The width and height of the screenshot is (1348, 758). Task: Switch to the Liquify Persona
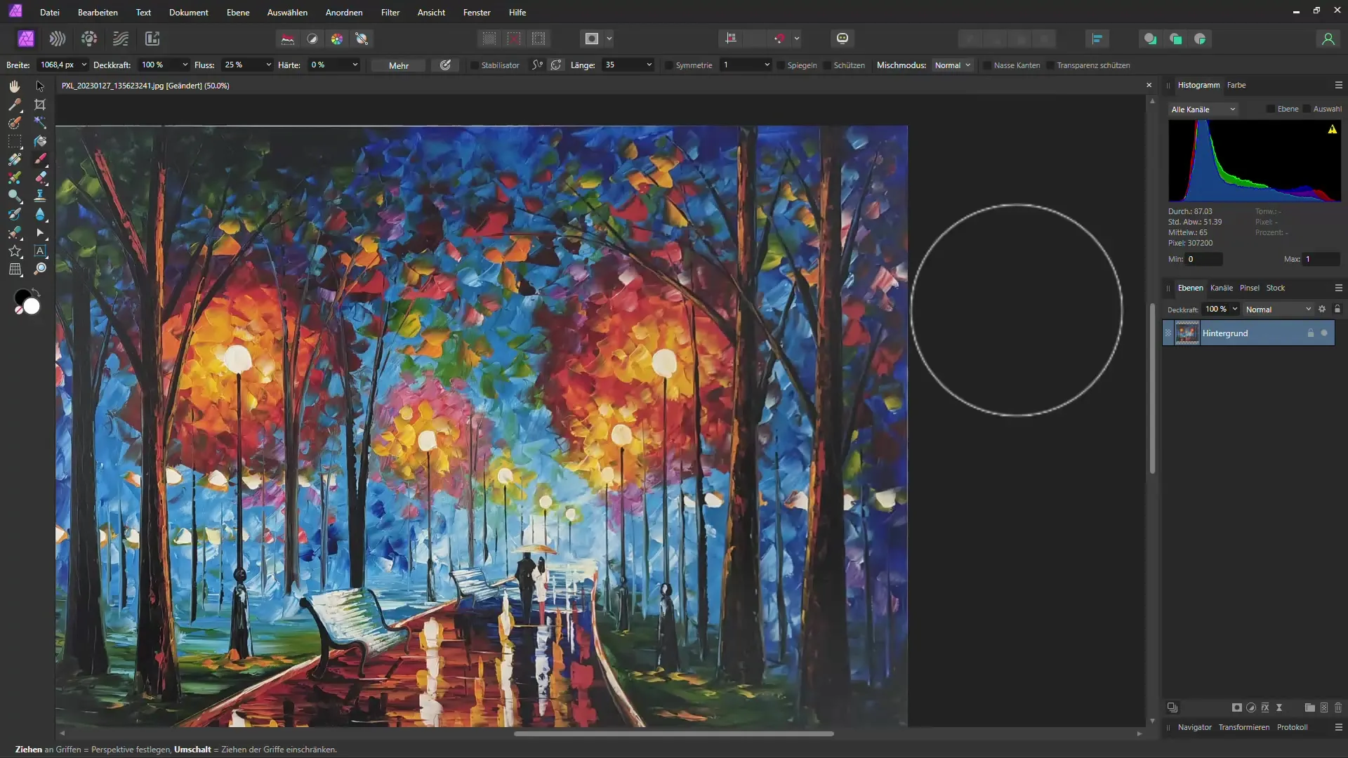(58, 39)
